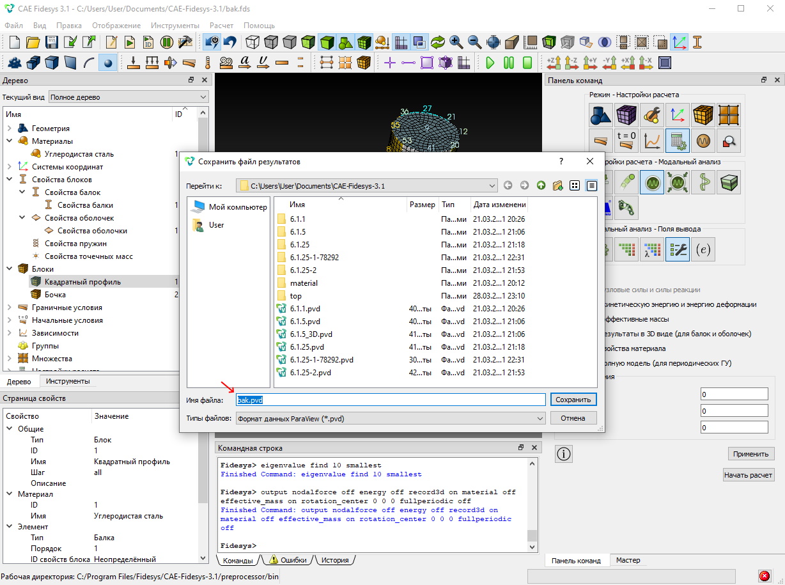Click the green play triangle icon
Viewport: 785px width, 585px height.
(x=490, y=63)
